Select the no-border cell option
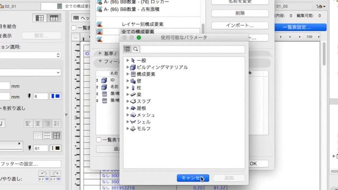This screenshot has width=338, height=190. [37, 136]
